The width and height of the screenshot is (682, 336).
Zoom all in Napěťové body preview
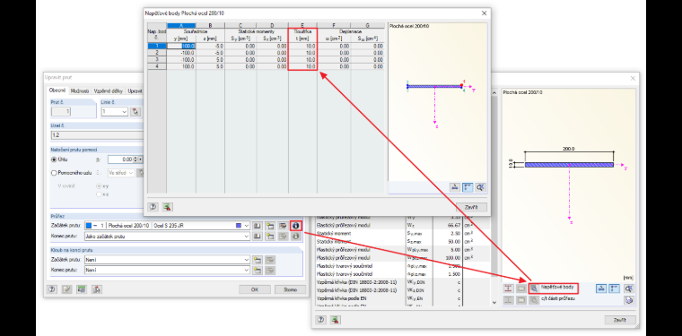(x=480, y=187)
